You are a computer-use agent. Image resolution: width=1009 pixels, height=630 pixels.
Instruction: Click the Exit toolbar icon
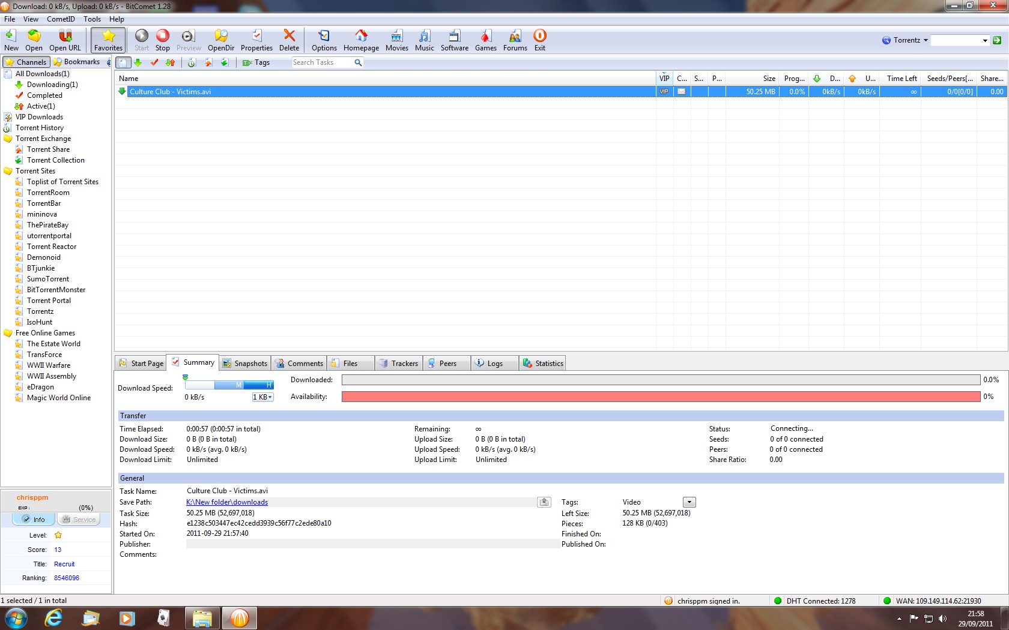540,40
